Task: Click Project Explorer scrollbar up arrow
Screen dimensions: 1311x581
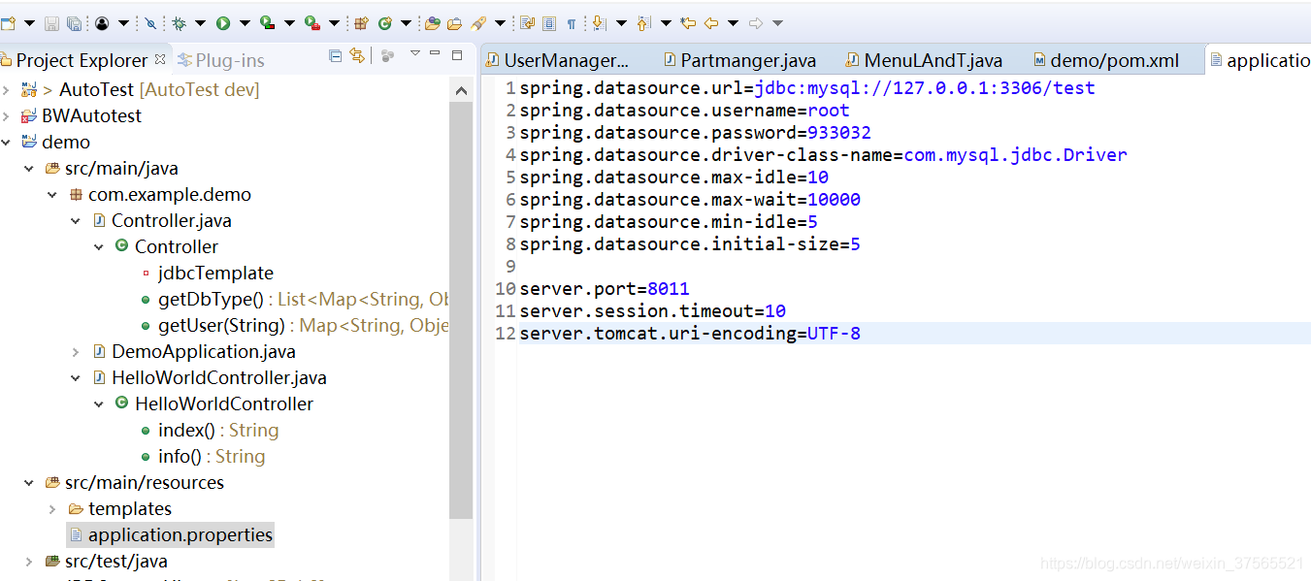Action: (x=461, y=90)
